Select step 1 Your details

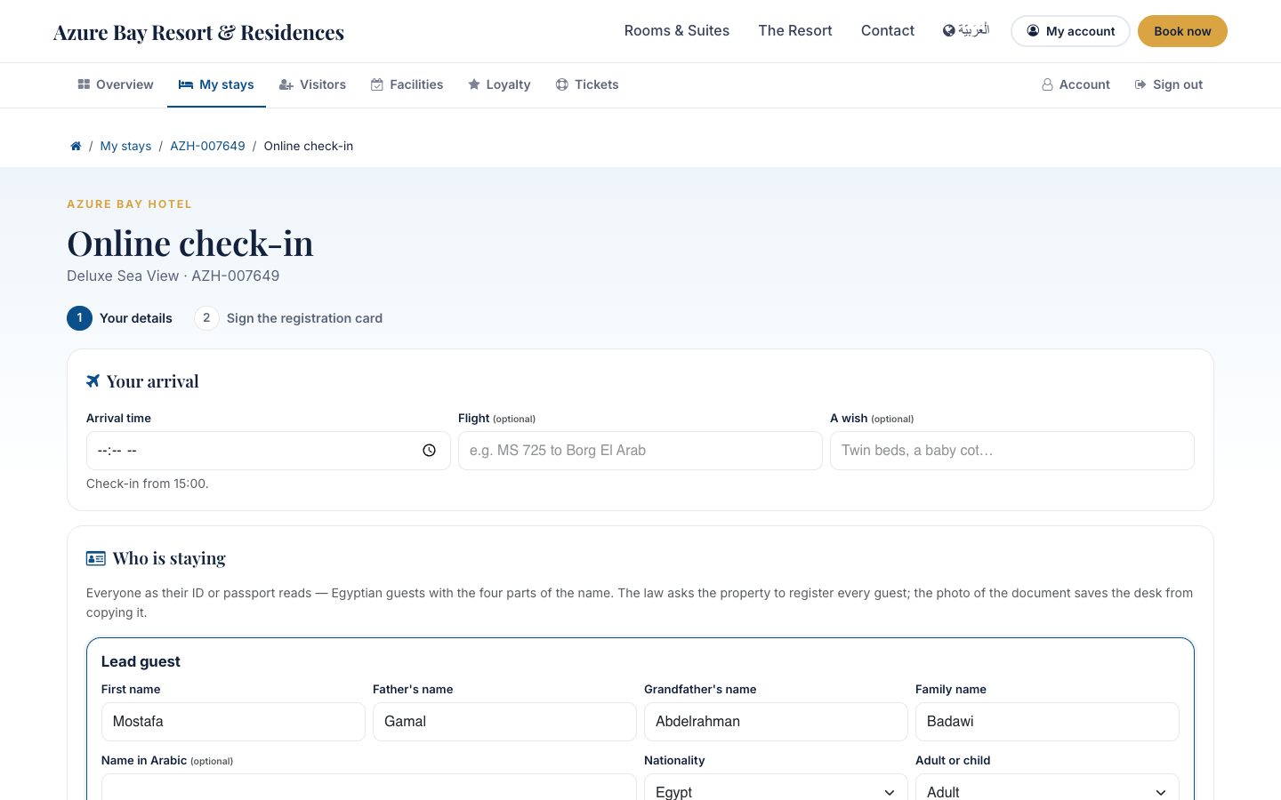click(x=120, y=318)
